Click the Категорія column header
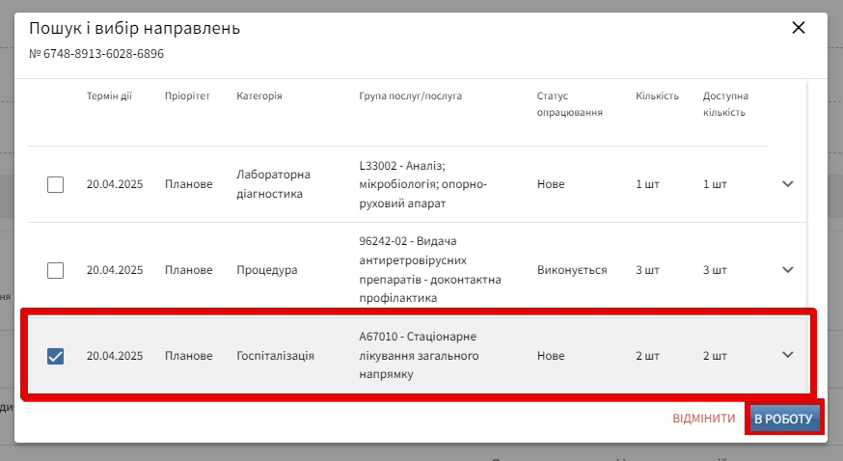 click(x=259, y=96)
